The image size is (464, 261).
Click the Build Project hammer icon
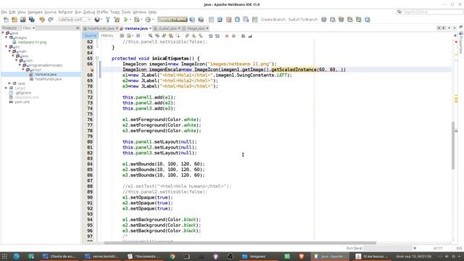(108, 20)
